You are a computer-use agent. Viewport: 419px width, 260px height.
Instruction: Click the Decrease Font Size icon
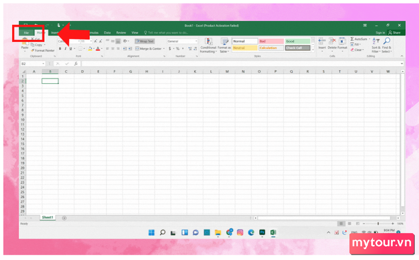(x=101, y=41)
